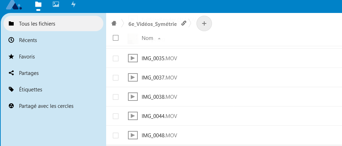Select Partagé avec les cercles
Screen dimensions: 342x146
click(46, 106)
